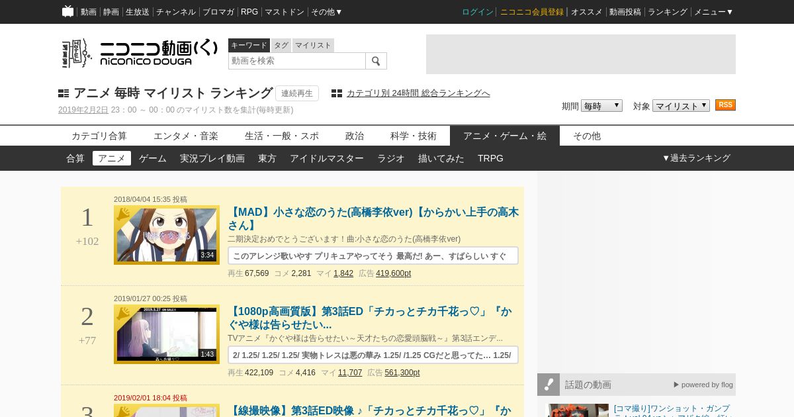Screen dimensions: 794x417
Task: Click the 話題の動画 section icon
Action: pos(549,385)
